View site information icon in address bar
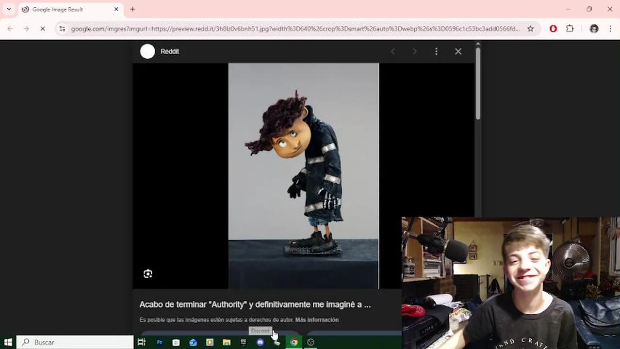620x349 pixels. 62,29
